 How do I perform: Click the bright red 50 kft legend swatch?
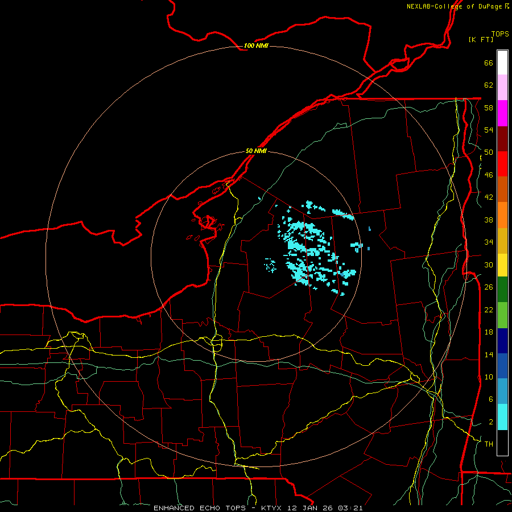tap(502, 164)
